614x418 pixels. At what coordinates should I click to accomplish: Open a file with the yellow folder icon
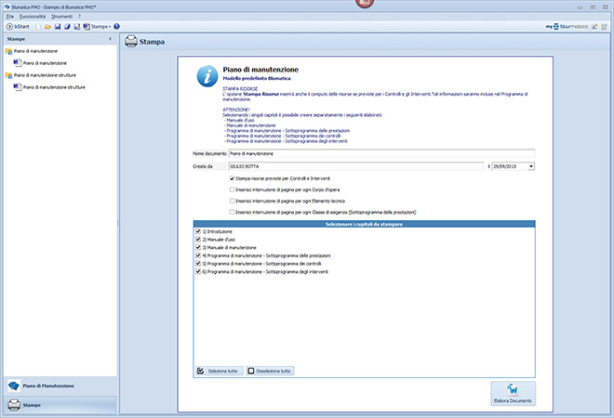47,27
